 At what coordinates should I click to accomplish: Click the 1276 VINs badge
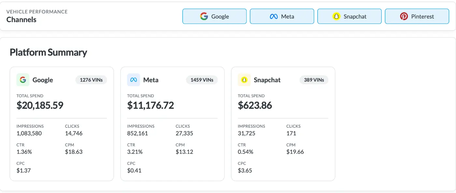[x=91, y=80]
